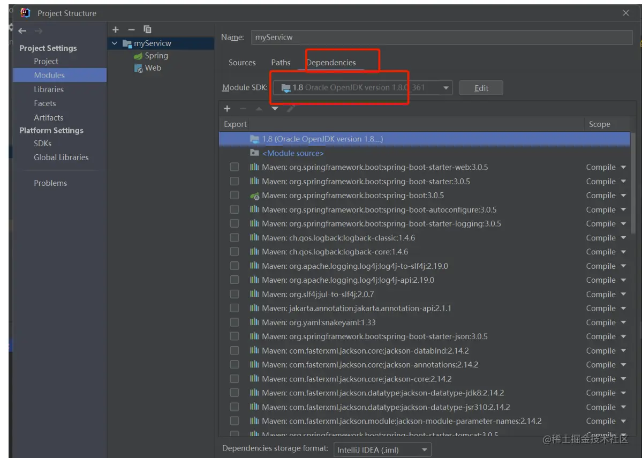
Task: Click library icon of logback-classic:1.4.6
Action: [x=255, y=238]
